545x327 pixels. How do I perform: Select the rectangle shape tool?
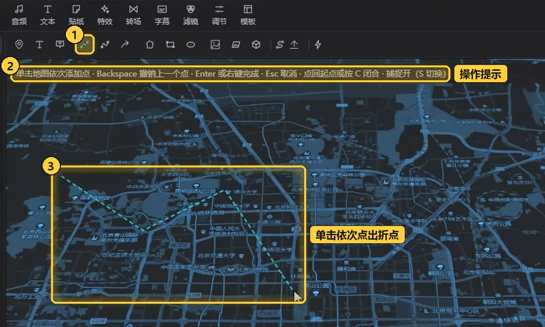[170, 45]
